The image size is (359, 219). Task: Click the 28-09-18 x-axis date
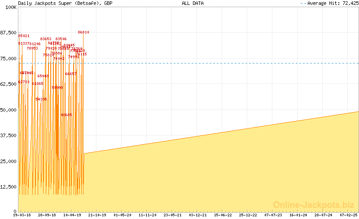47,215
